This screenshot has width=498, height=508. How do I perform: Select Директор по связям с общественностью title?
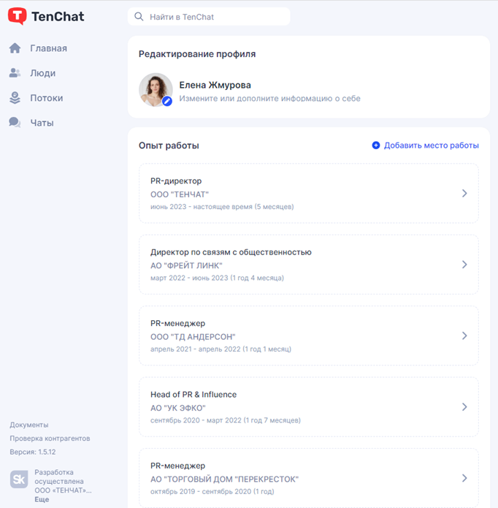tap(231, 252)
